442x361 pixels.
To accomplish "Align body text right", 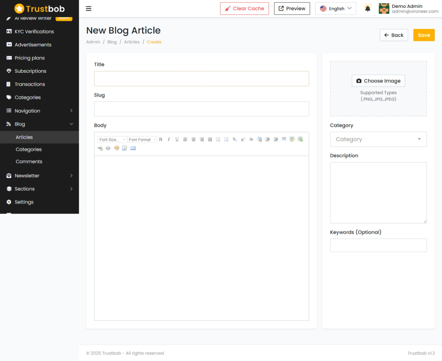I will 202,139.
